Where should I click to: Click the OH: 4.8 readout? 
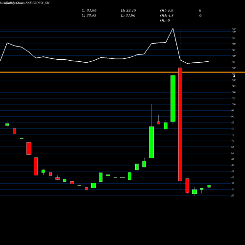[167, 16]
